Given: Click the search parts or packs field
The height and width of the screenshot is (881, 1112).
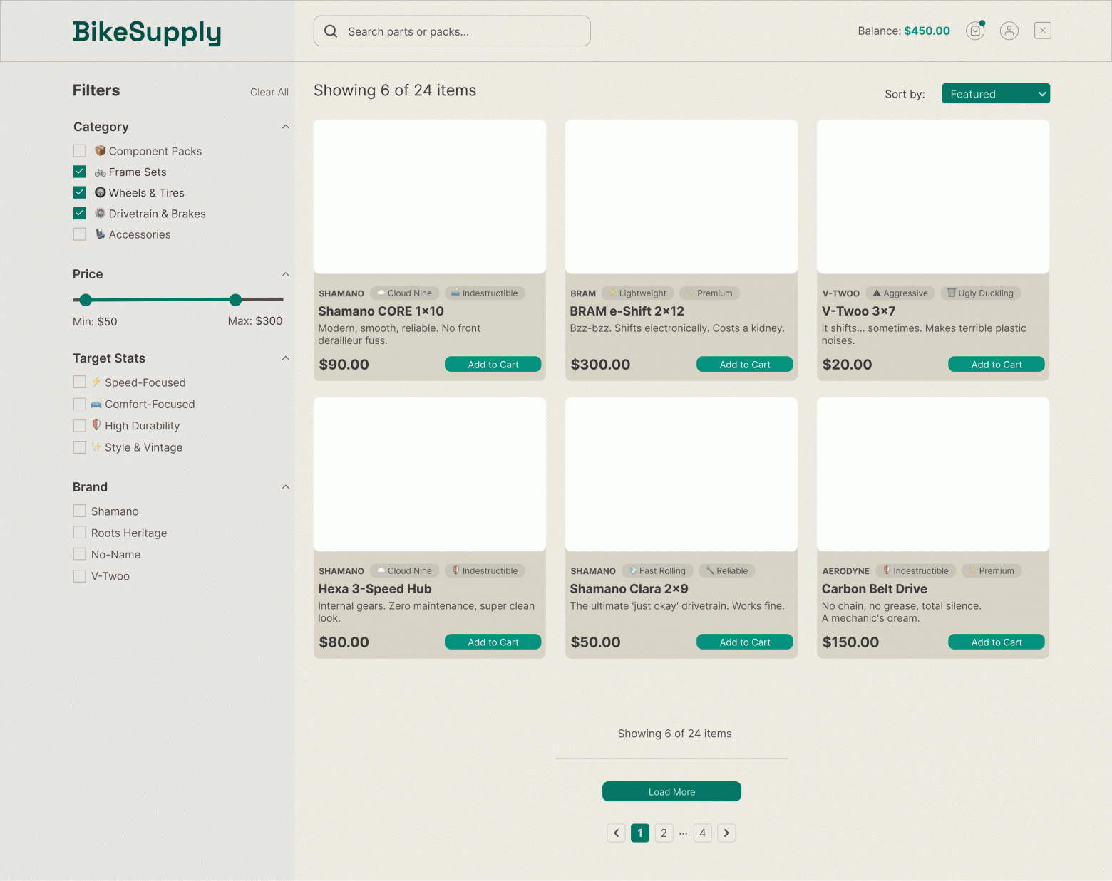Looking at the screenshot, I should (452, 31).
